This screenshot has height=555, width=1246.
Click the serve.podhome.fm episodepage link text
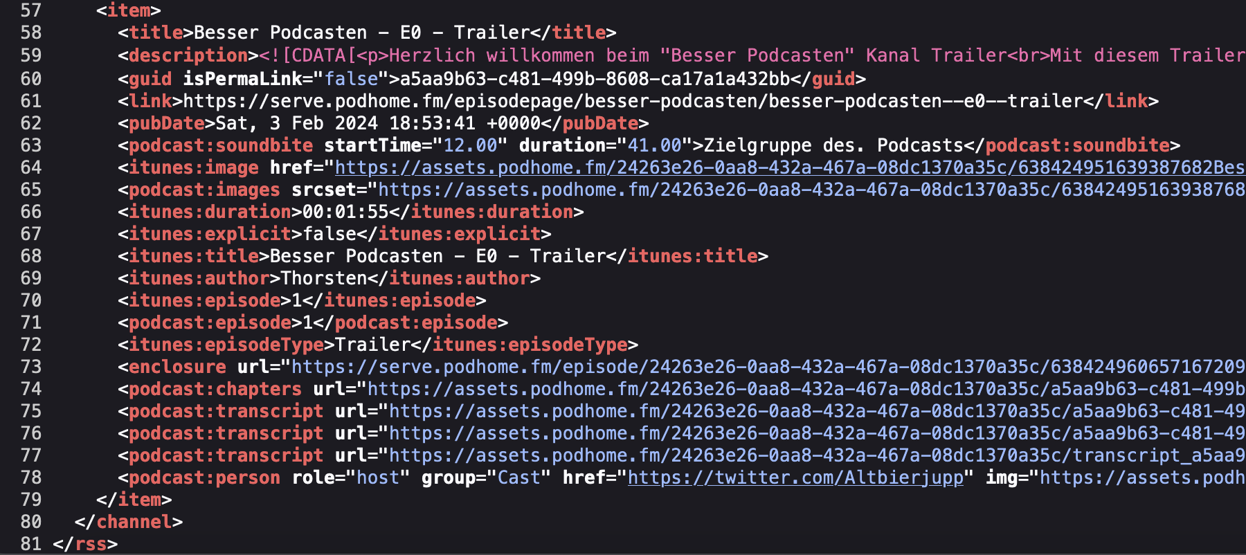click(633, 101)
